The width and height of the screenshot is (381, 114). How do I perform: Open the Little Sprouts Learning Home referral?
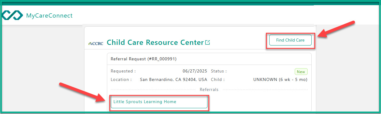tap(159, 102)
